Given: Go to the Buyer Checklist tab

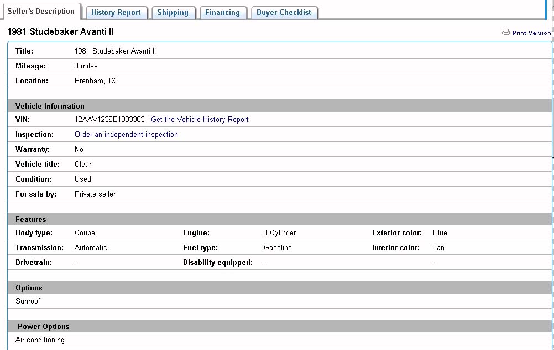Looking at the screenshot, I should (284, 13).
